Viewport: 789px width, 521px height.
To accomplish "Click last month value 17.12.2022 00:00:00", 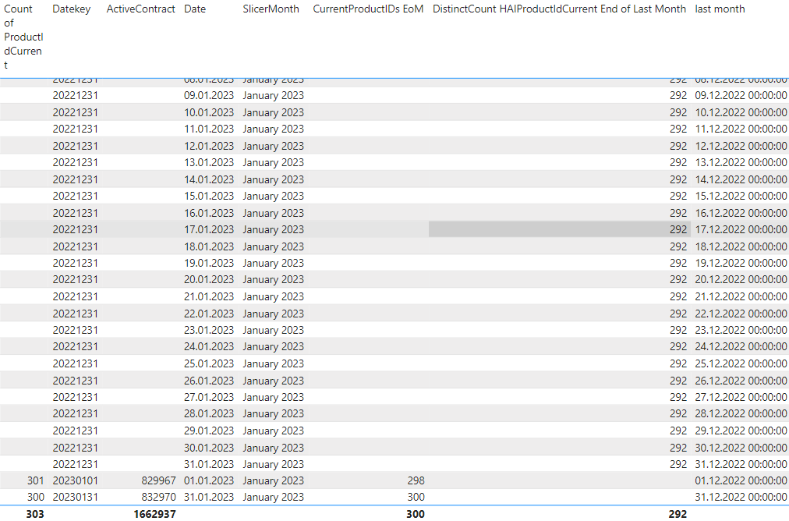I will pyautogui.click(x=741, y=229).
